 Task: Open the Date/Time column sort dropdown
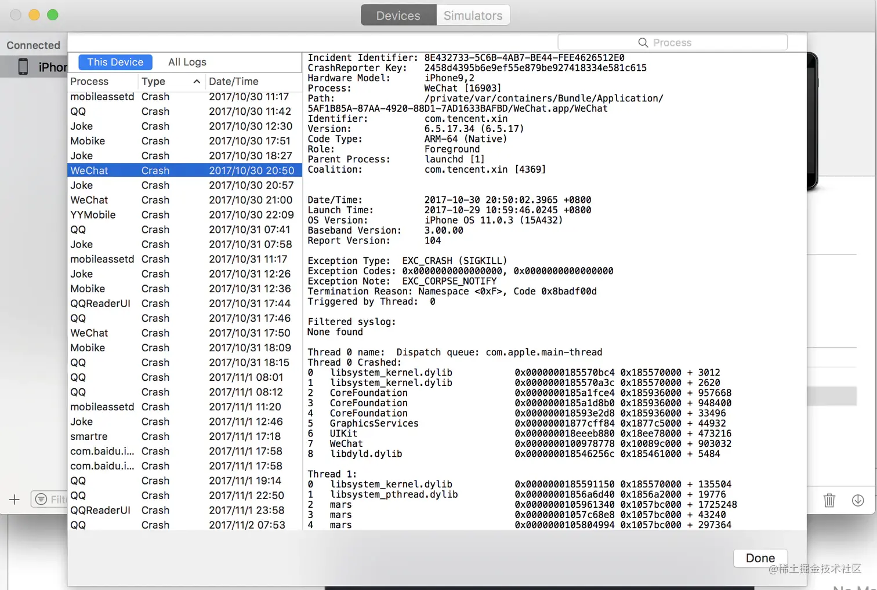tap(233, 82)
